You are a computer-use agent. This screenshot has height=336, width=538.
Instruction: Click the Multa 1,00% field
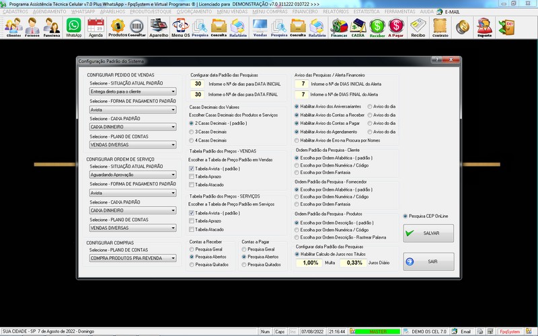tap(310, 263)
